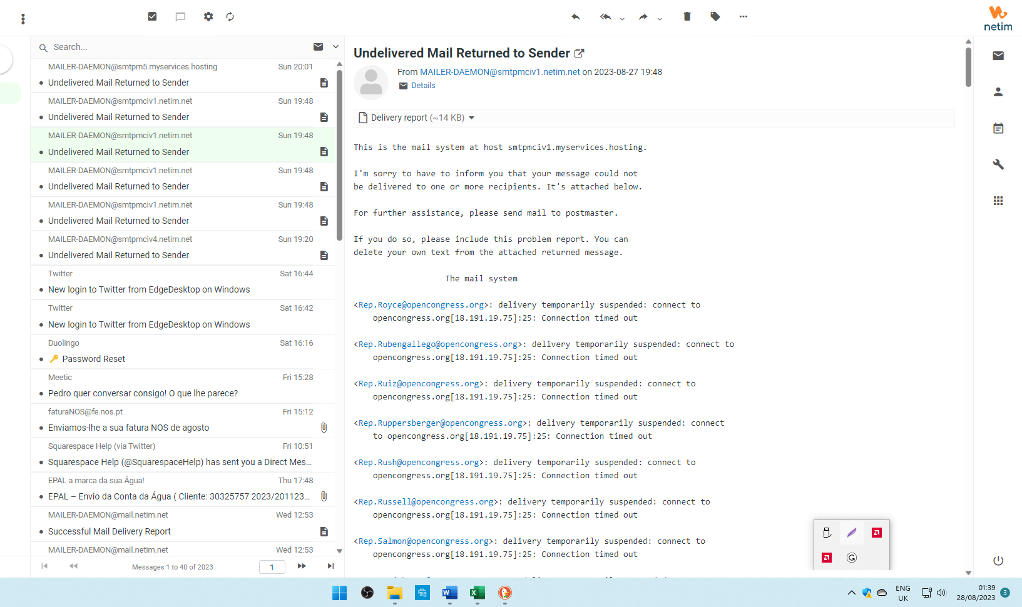Click the Rep.Royce@opencongress.org address
Image resolution: width=1022 pixels, height=607 pixels.
click(421, 305)
